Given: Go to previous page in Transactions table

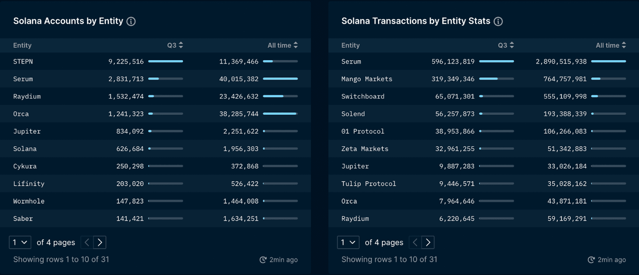Looking at the screenshot, I should pyautogui.click(x=415, y=242).
